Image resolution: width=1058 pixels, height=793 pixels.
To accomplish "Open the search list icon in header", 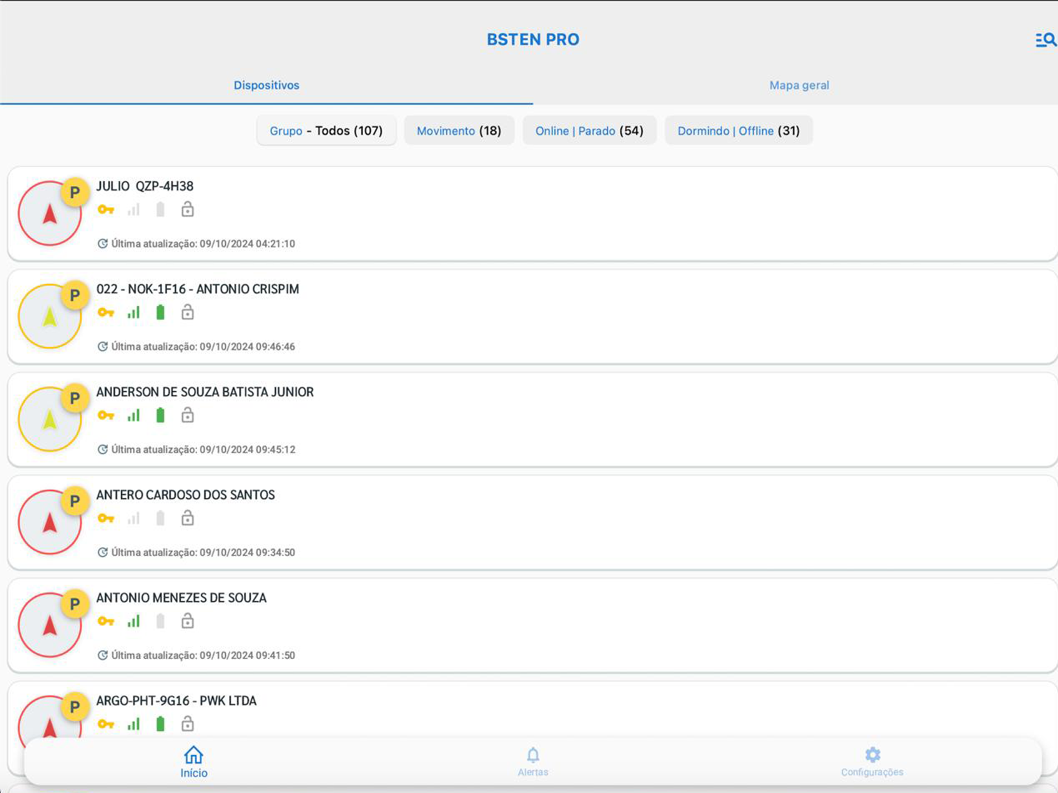I will (x=1046, y=40).
